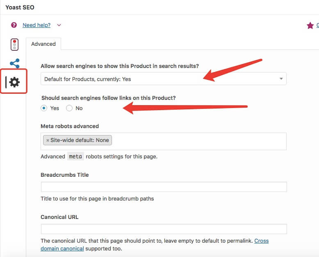The width and height of the screenshot is (319, 257).
Task: Select the gear advanced settings icon
Action: pyautogui.click(x=14, y=82)
